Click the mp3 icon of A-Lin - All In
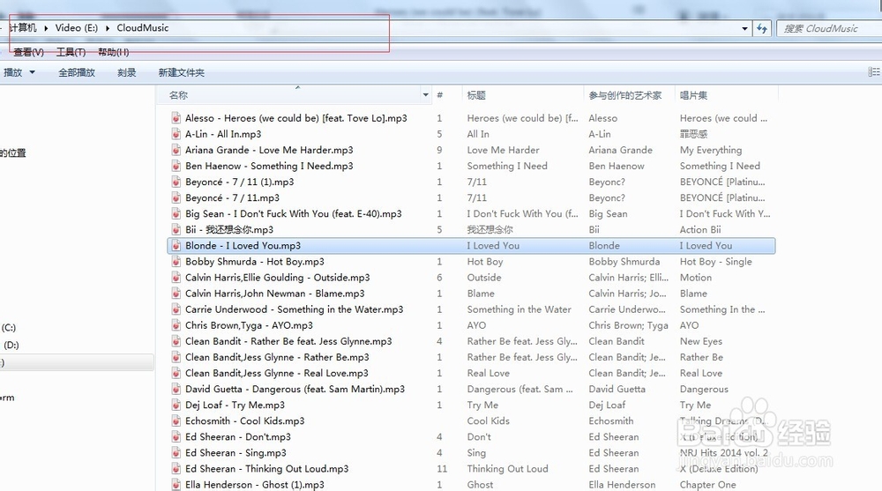The image size is (882, 491). click(x=176, y=134)
